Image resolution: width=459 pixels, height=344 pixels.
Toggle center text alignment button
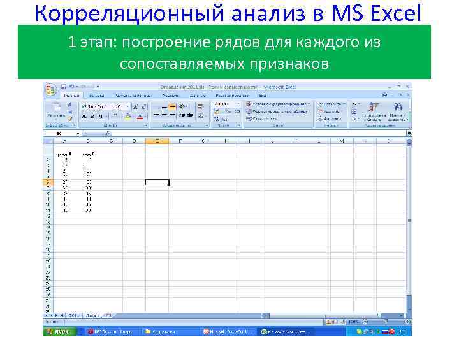164,115
